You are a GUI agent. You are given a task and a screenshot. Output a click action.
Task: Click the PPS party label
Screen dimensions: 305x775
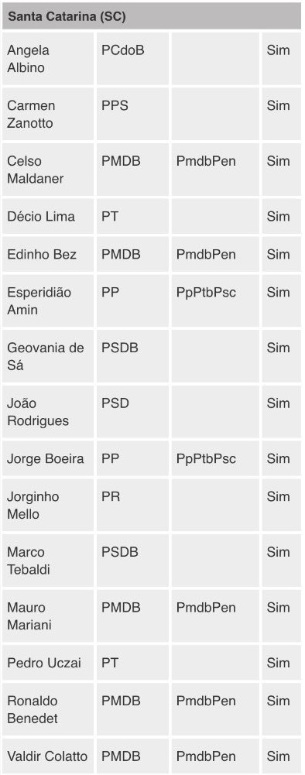pos(115,106)
